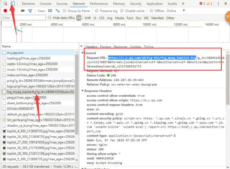Click the Name column header

point(6,46)
